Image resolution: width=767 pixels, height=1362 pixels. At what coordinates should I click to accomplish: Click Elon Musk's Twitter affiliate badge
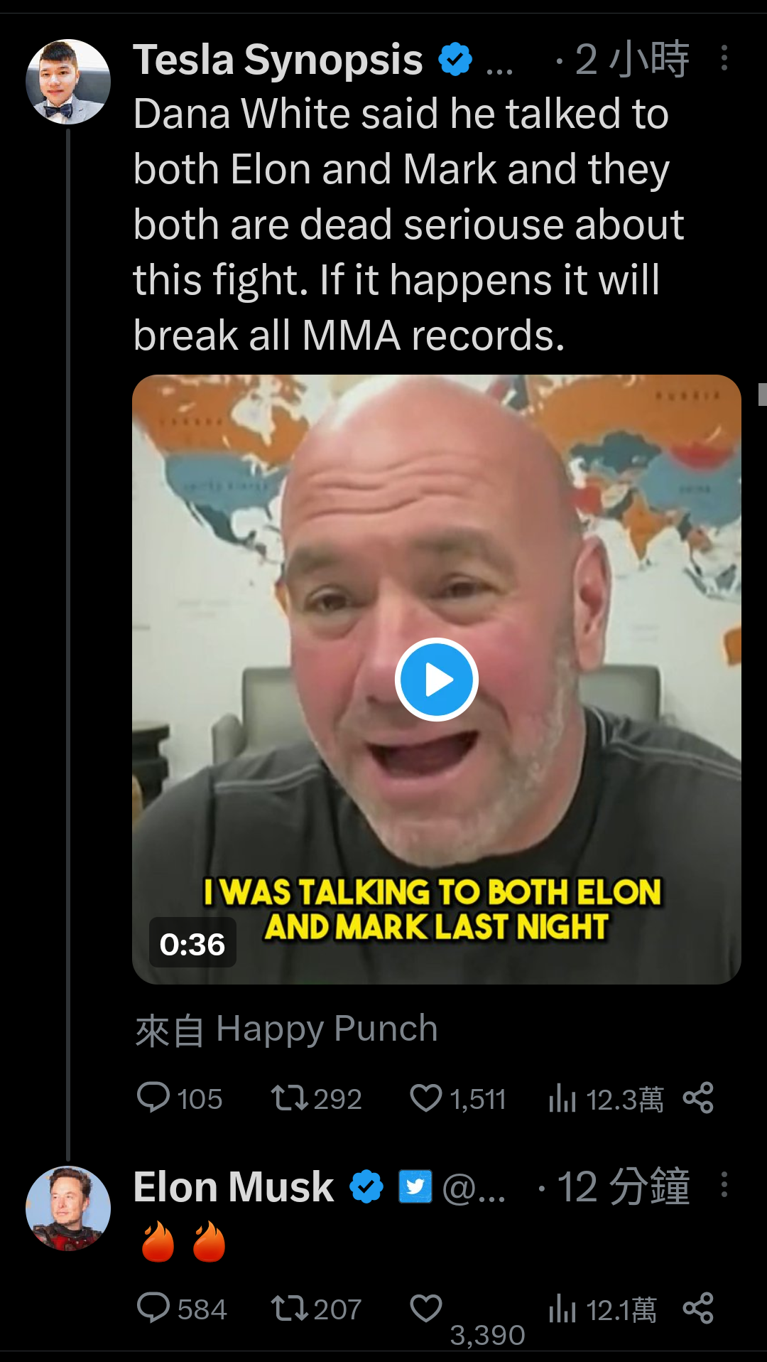pos(415,1186)
